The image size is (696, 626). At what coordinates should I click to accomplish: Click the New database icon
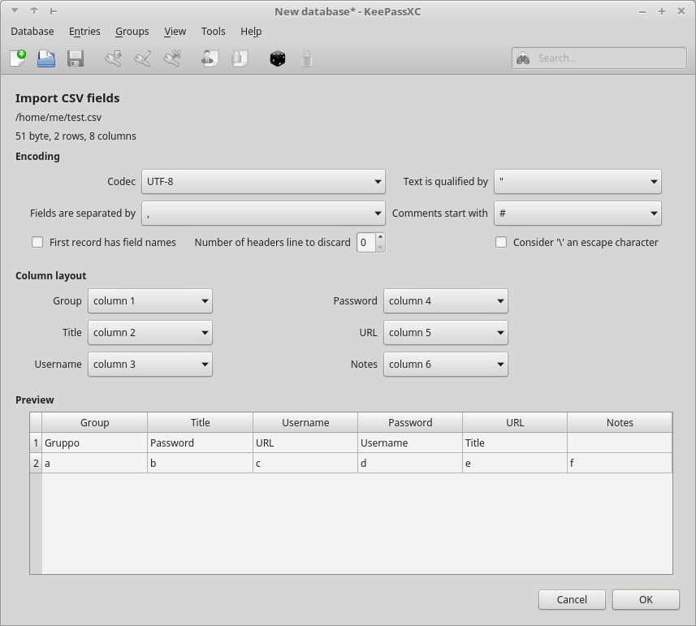pos(18,58)
